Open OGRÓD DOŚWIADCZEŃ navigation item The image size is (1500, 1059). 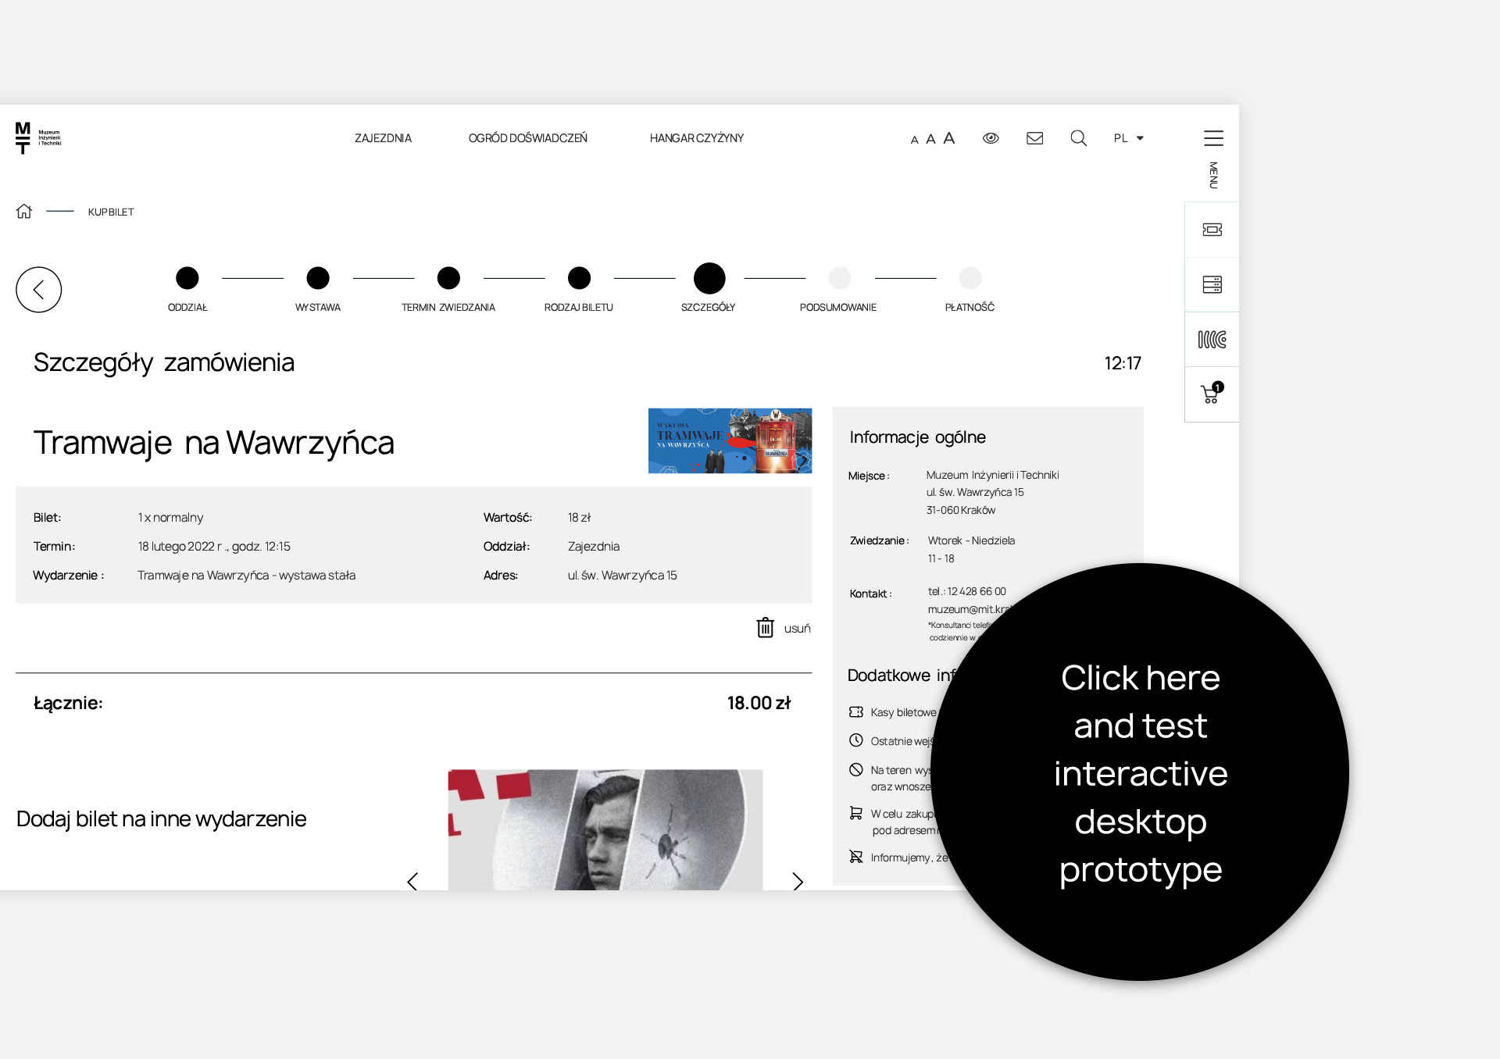(527, 138)
